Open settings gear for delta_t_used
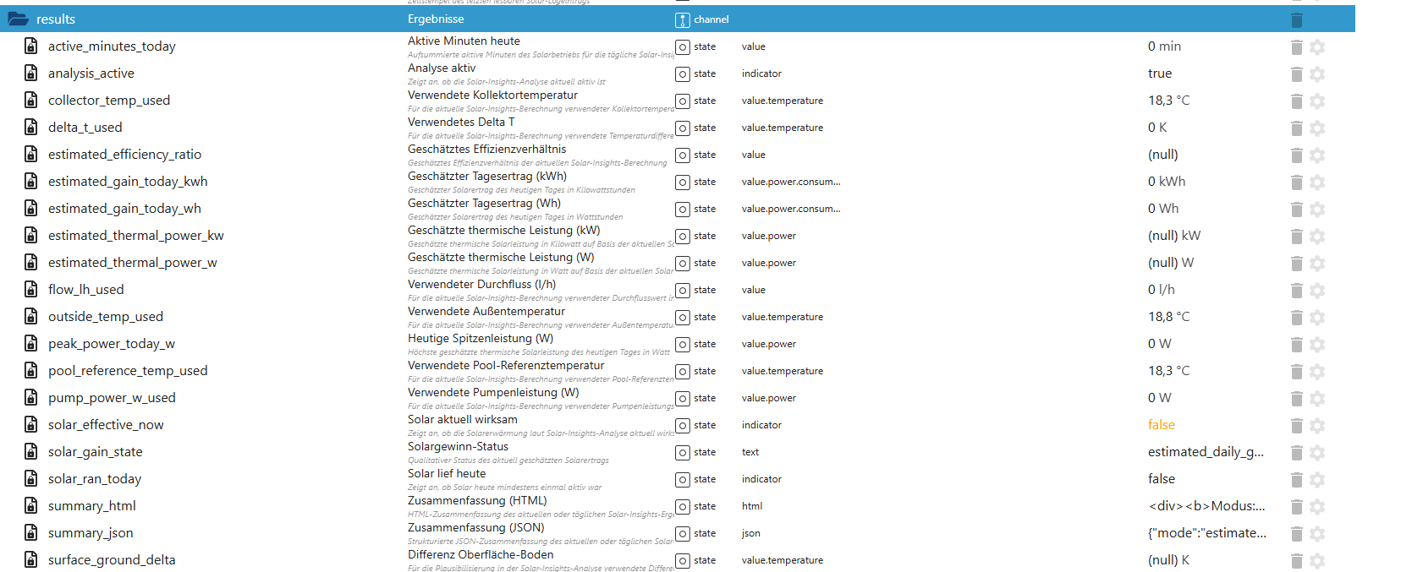This screenshot has height=572, width=1401. click(1317, 128)
